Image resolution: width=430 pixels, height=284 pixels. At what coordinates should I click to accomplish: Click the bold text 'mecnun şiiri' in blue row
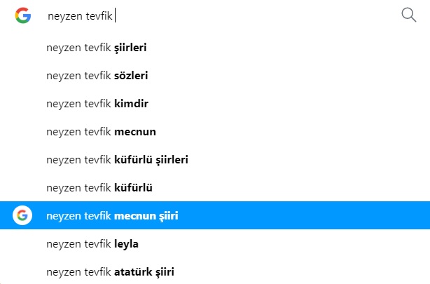click(x=146, y=215)
